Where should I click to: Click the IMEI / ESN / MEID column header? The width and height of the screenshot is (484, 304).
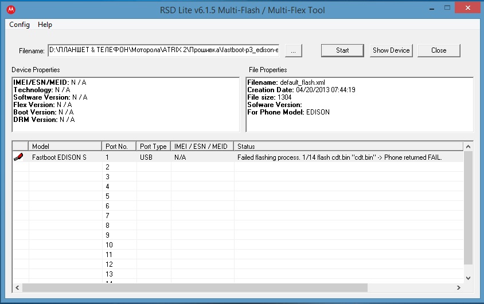(202, 147)
